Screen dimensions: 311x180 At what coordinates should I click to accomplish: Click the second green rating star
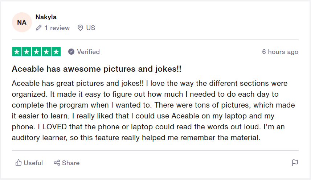pyautogui.click(x=26, y=52)
